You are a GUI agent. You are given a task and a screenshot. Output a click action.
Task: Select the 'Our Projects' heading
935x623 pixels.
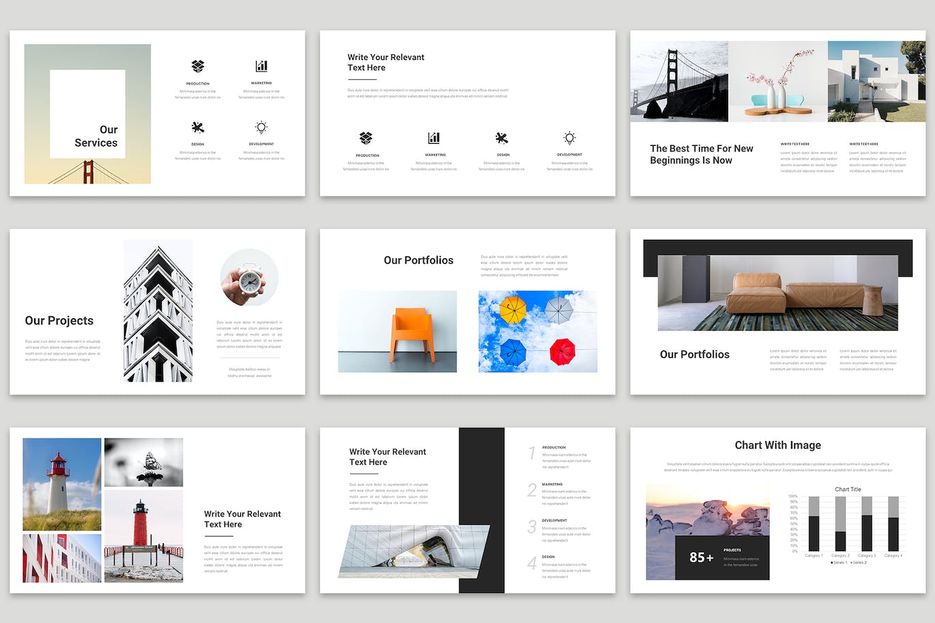59,320
